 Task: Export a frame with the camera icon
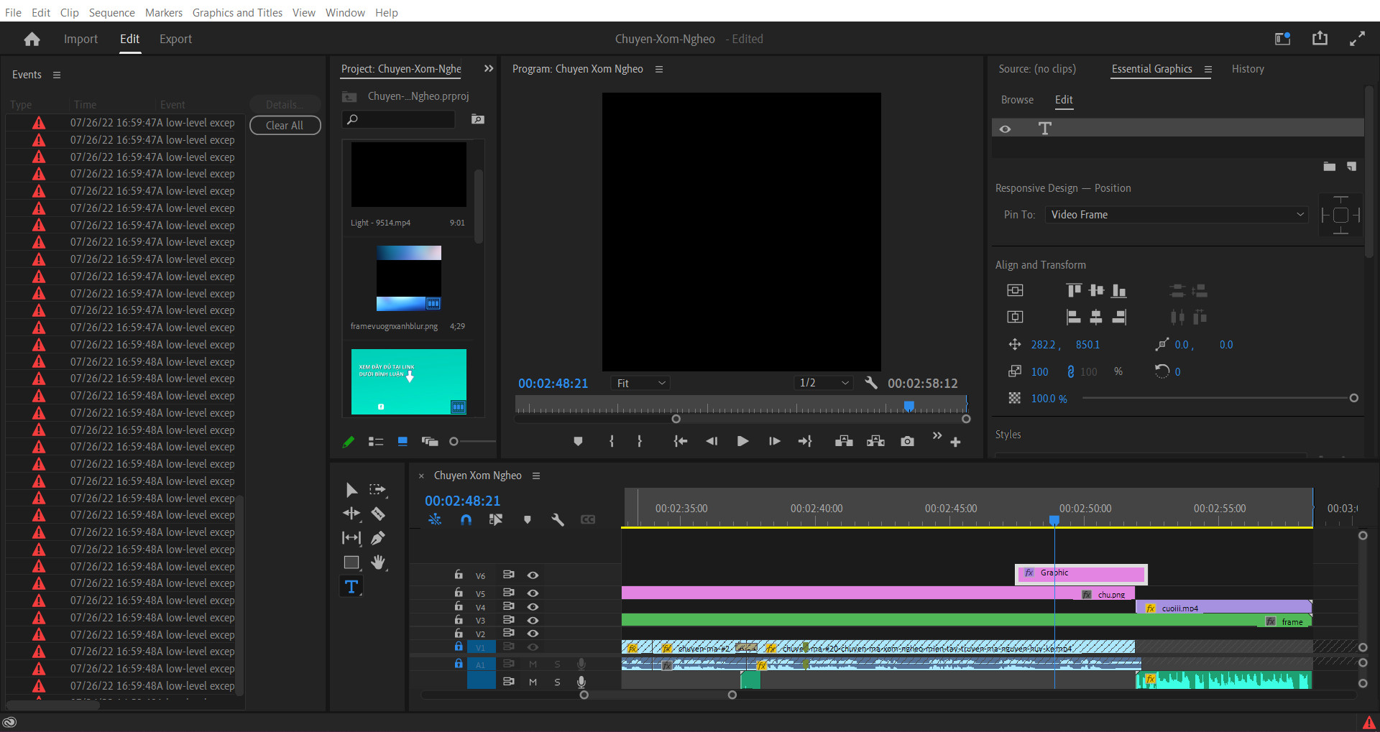(x=907, y=441)
